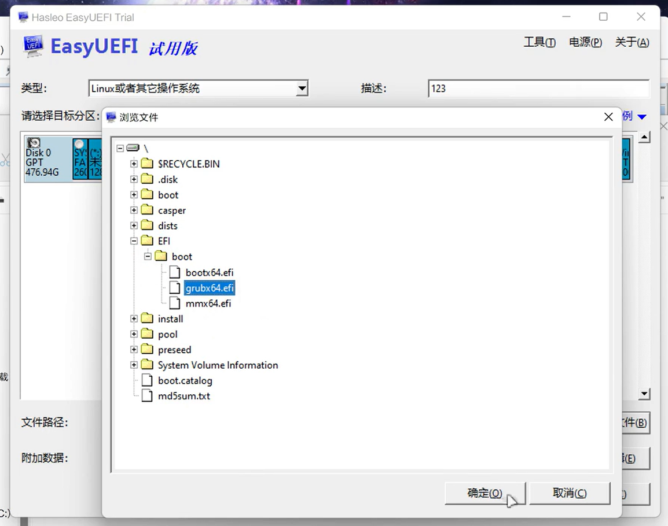Image resolution: width=668 pixels, height=526 pixels.
Task: Collapse the EFI folder node
Action: 134,241
